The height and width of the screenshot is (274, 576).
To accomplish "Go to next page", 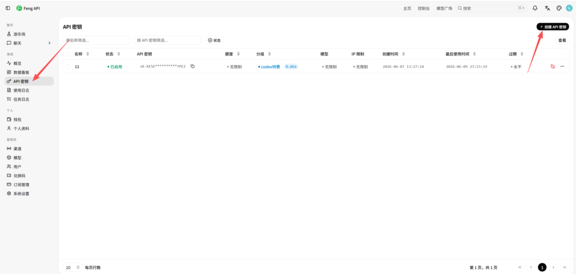I will (553, 267).
